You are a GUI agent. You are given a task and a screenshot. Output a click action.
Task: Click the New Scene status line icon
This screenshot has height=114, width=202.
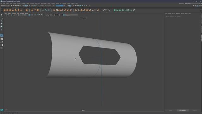point(11,6)
